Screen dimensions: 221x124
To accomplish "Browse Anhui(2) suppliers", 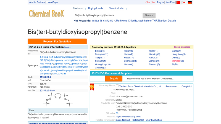I will (x=153, y=58).
